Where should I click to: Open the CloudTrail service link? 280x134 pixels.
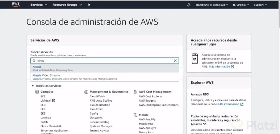tap(96, 109)
